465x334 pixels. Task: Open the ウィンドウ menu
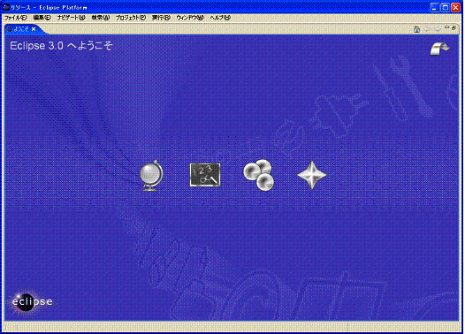point(190,18)
